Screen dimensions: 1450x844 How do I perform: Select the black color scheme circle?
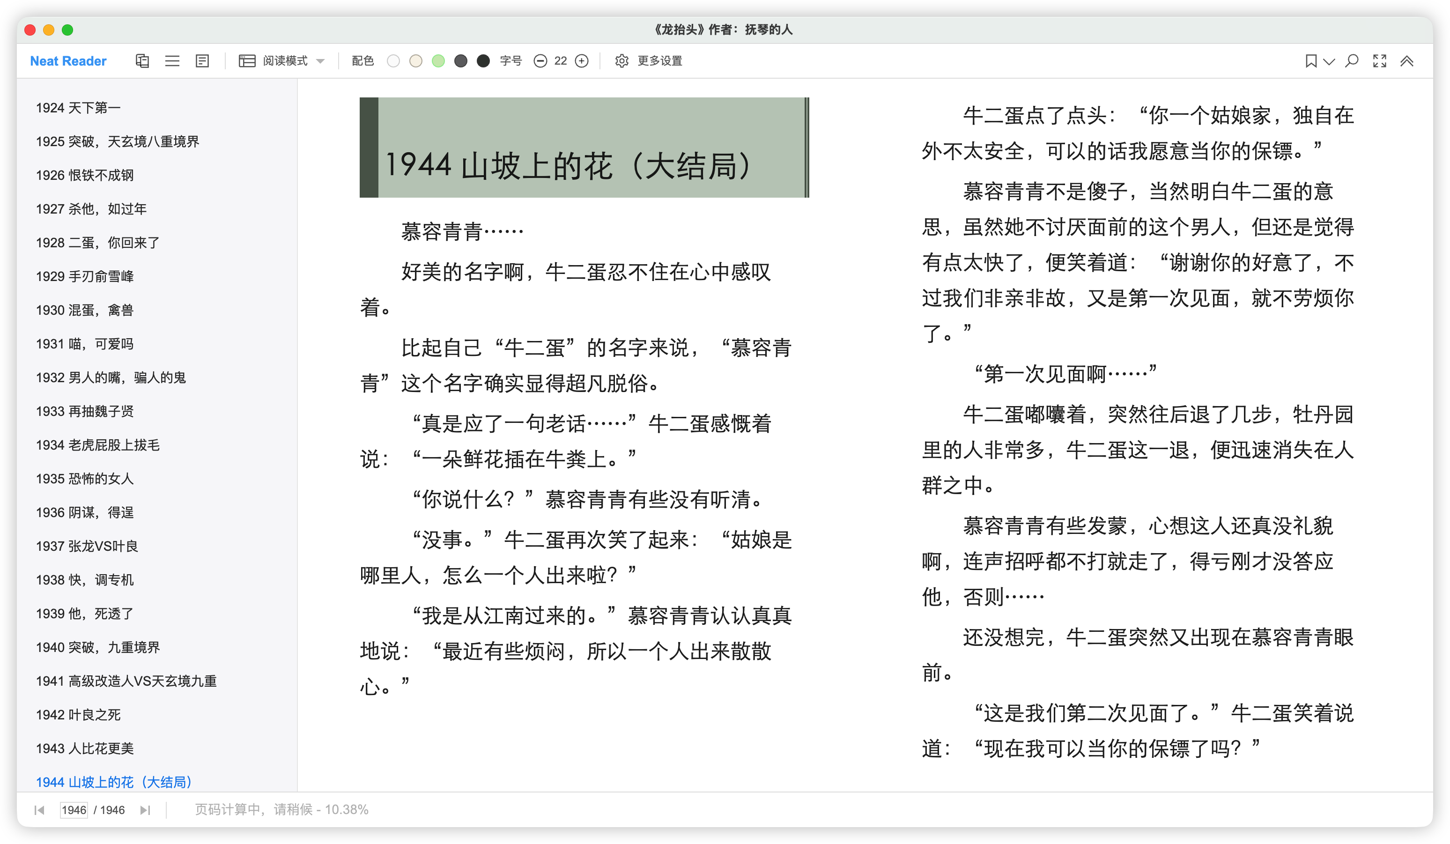483,61
